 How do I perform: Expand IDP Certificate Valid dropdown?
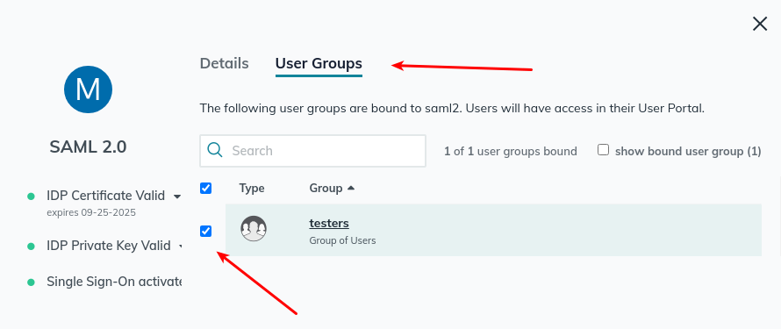coord(176,197)
